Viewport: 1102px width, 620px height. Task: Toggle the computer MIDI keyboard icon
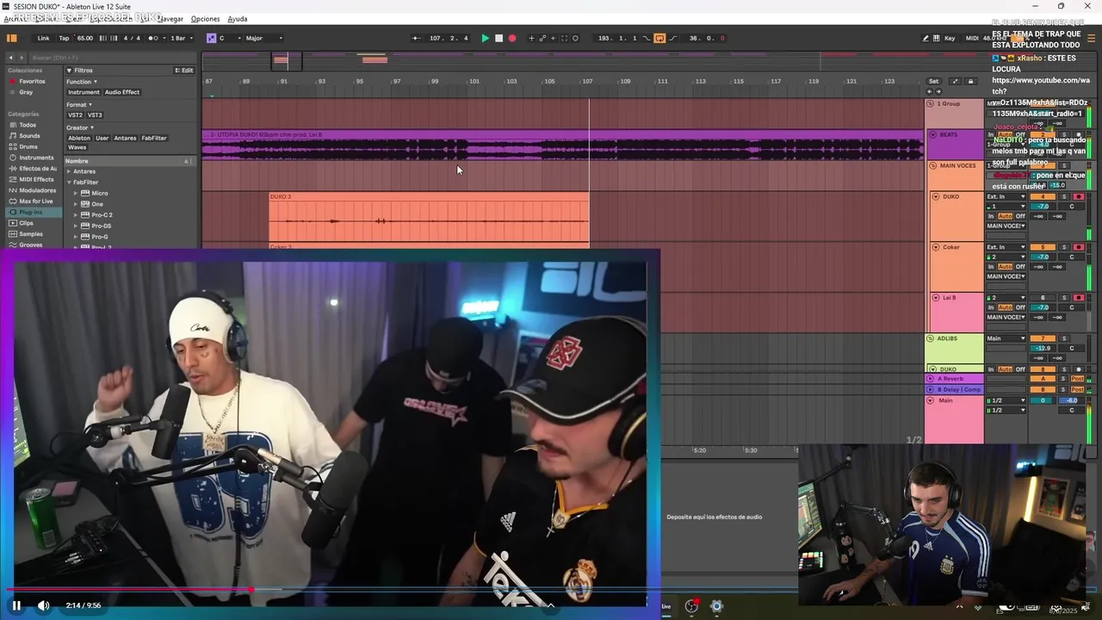936,38
